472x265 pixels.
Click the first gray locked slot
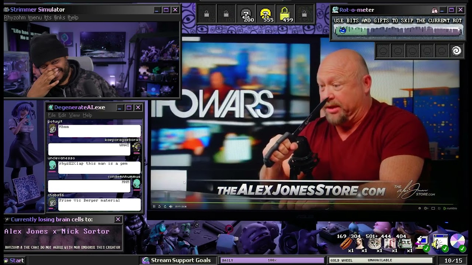point(206,14)
